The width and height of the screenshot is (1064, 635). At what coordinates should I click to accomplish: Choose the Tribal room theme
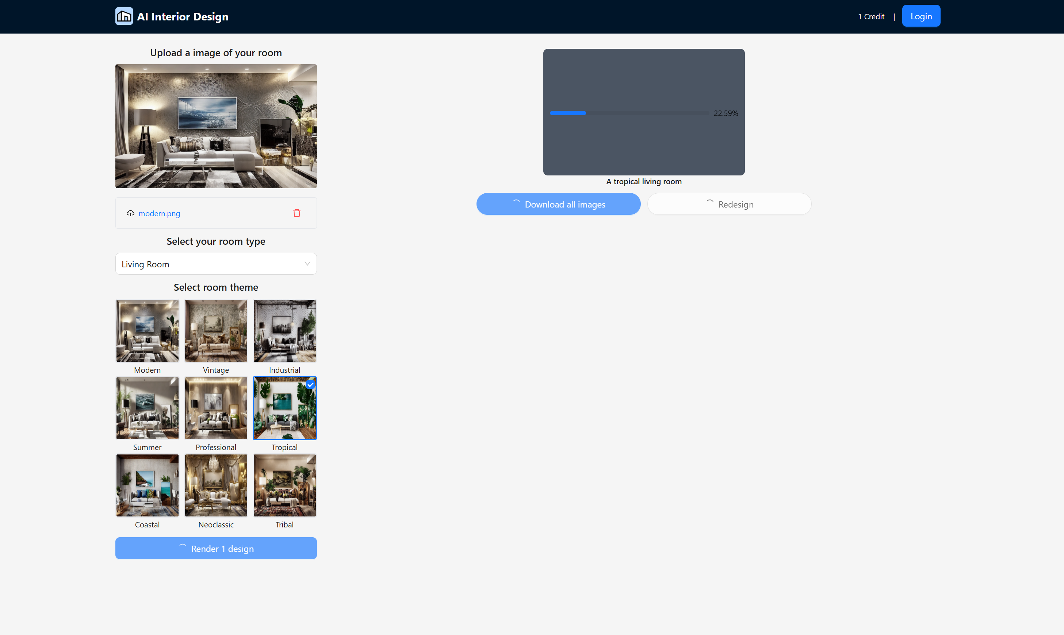(284, 485)
